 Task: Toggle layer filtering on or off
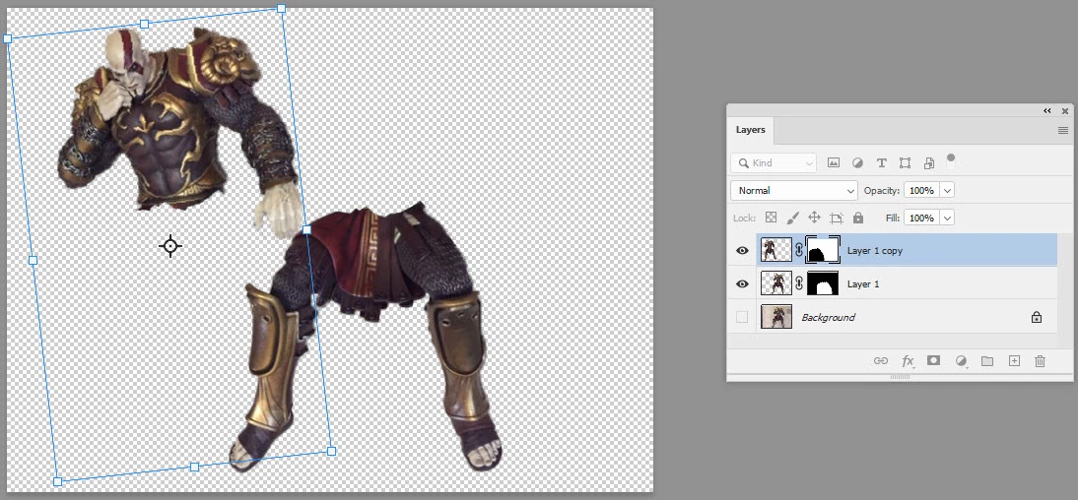[x=951, y=160]
